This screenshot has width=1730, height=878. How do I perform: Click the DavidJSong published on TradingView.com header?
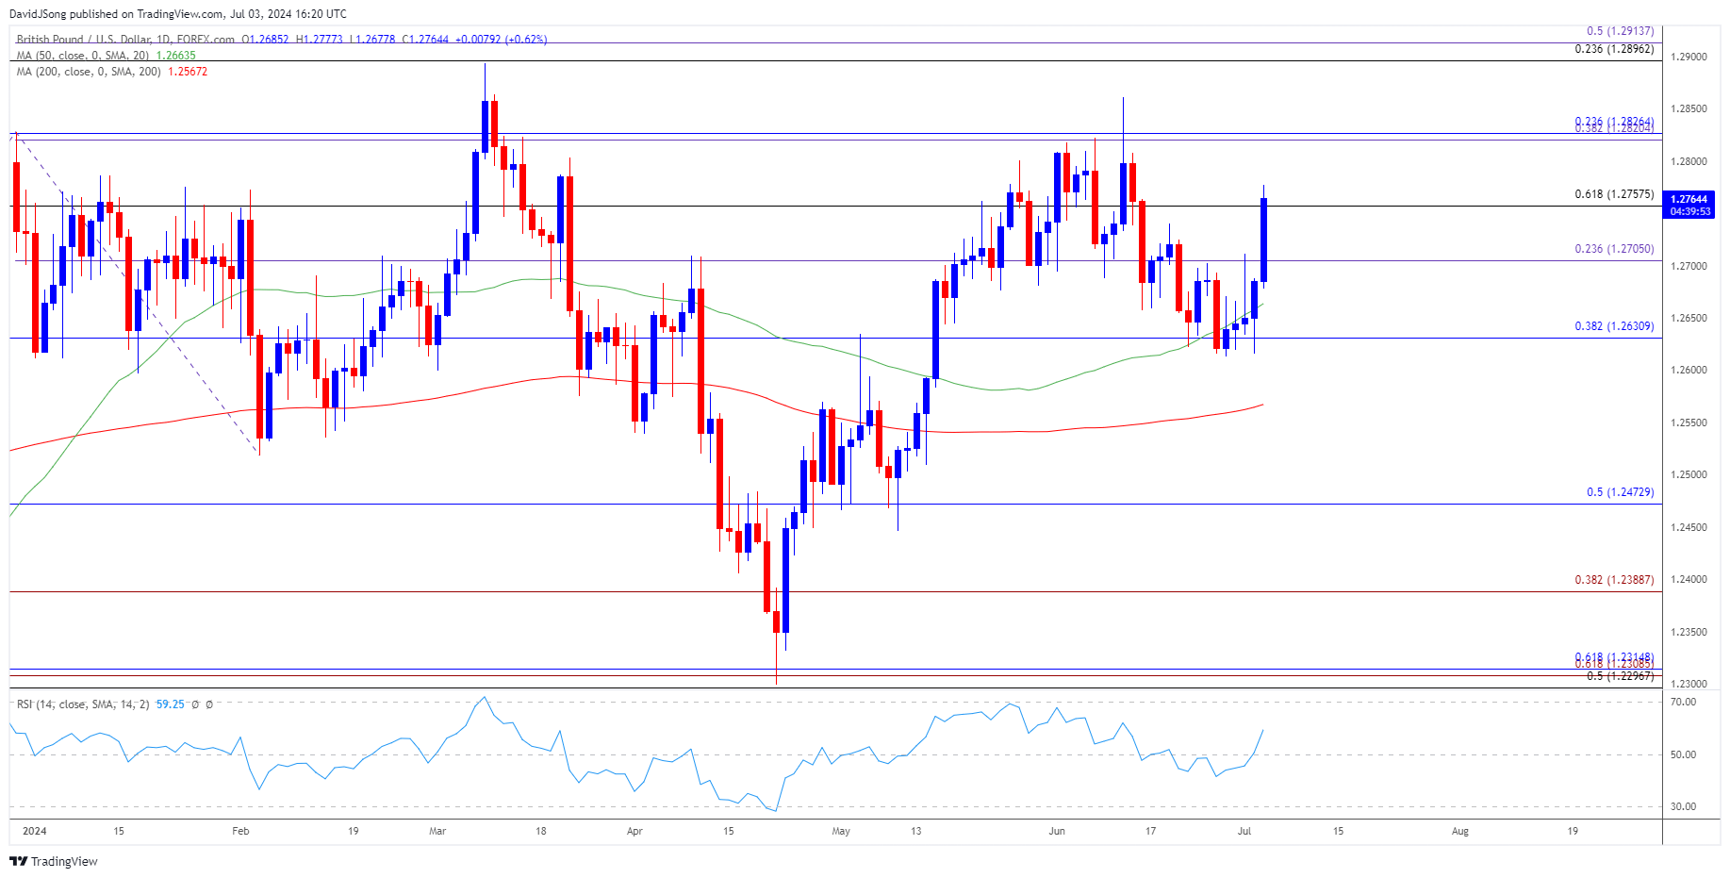pos(178,14)
